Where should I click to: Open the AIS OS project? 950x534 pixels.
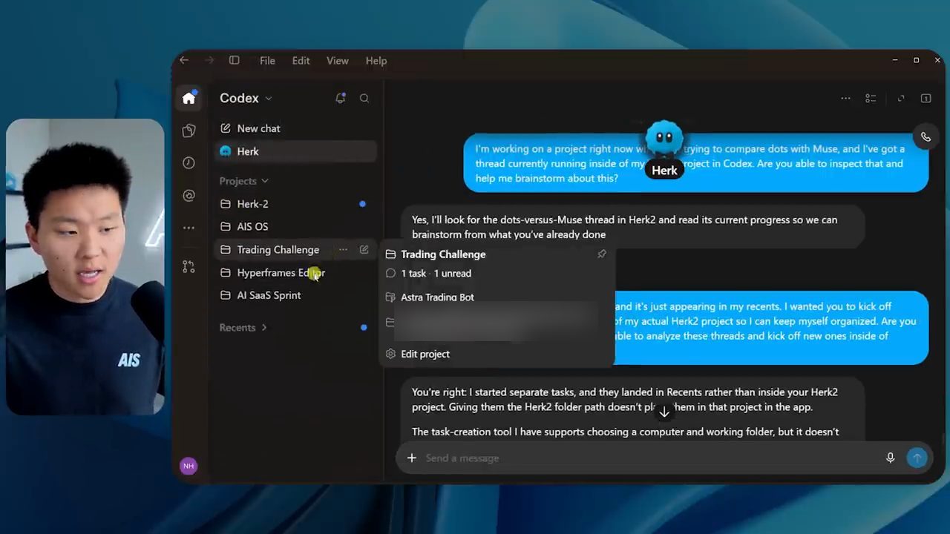coord(296,227)
